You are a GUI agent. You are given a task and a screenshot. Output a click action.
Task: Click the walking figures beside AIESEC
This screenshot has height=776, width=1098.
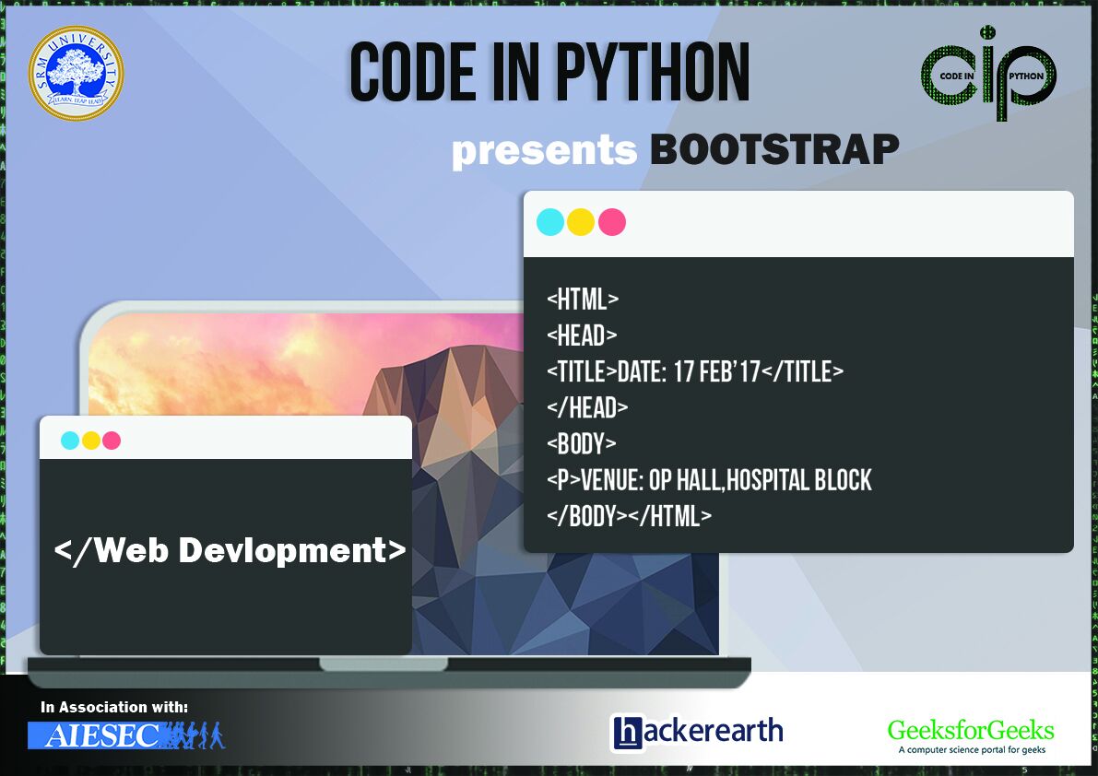195,735
